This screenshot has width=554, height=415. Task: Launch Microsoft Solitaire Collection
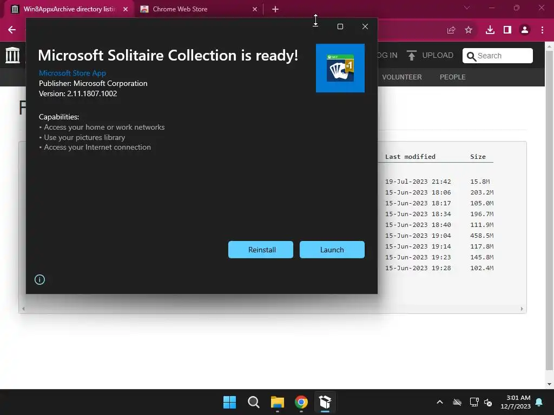tap(332, 250)
